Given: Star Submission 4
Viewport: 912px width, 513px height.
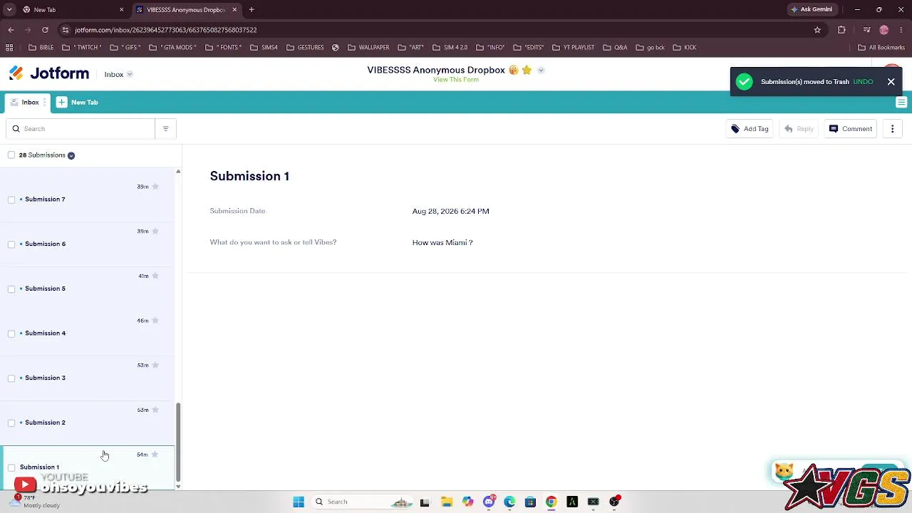Looking at the screenshot, I should tap(155, 321).
